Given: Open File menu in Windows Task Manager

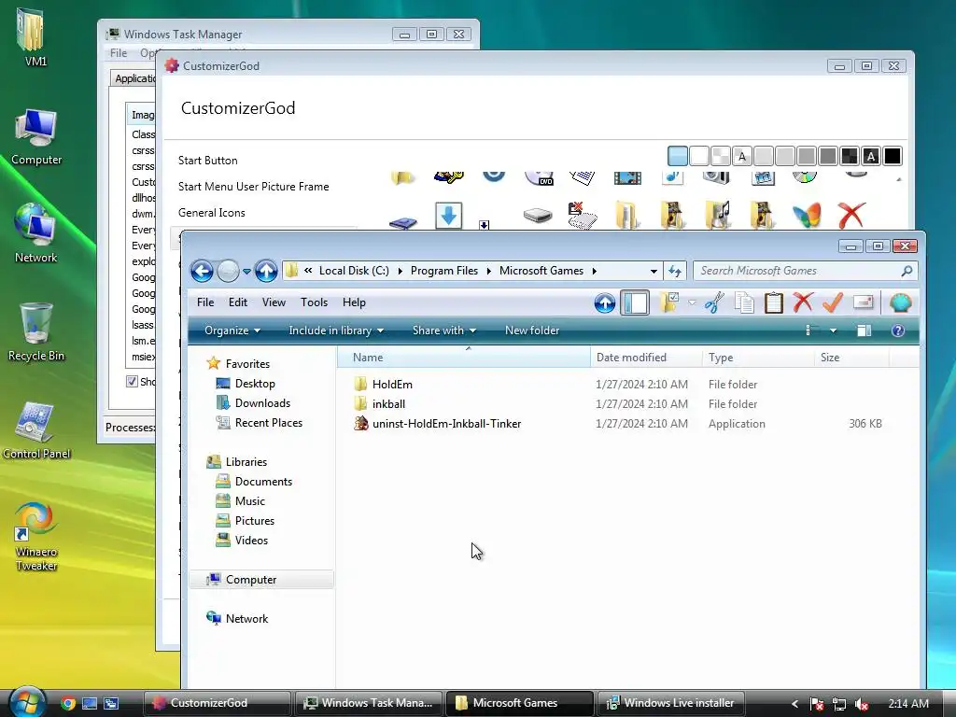Looking at the screenshot, I should 119,53.
